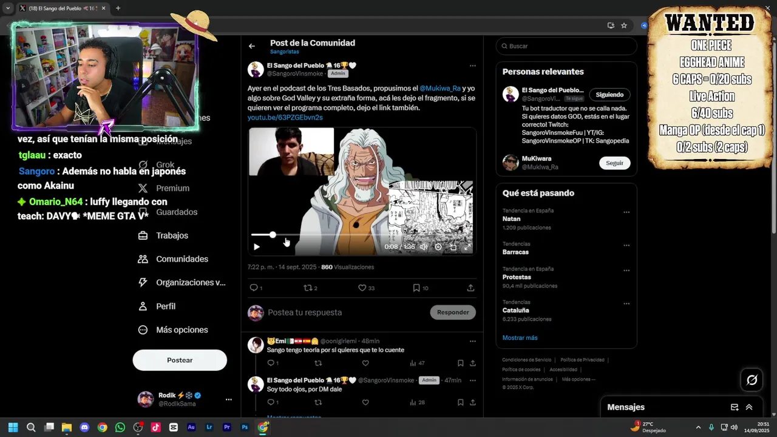Image resolution: width=777 pixels, height=437 pixels.
Task: Open options for the Cataluña trend
Action: click(626, 303)
